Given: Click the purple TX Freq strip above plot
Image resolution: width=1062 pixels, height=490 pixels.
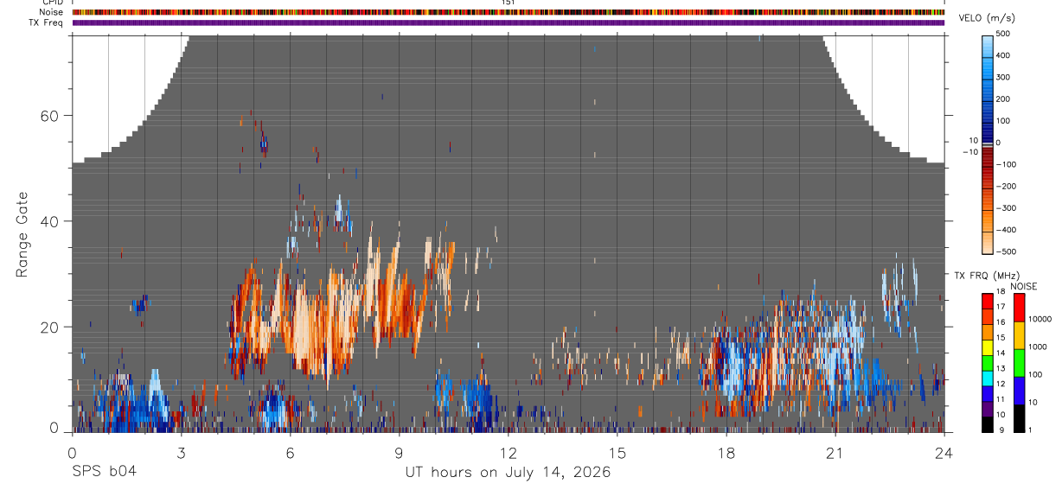Looking at the screenshot, I should [x=509, y=22].
